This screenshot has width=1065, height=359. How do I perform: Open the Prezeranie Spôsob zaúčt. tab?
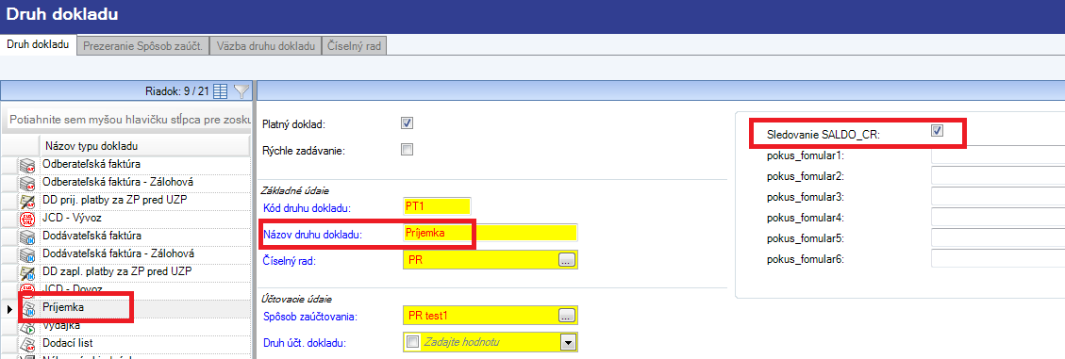click(143, 46)
